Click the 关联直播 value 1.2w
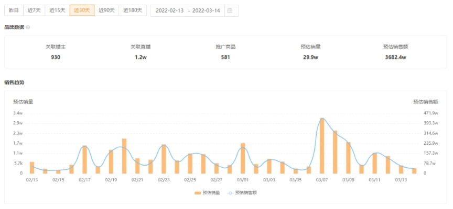The height and width of the screenshot is (209, 453). click(141, 57)
